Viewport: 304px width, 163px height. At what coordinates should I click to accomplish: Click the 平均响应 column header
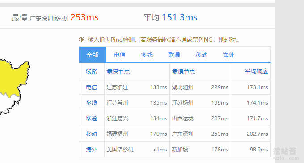[256, 71]
